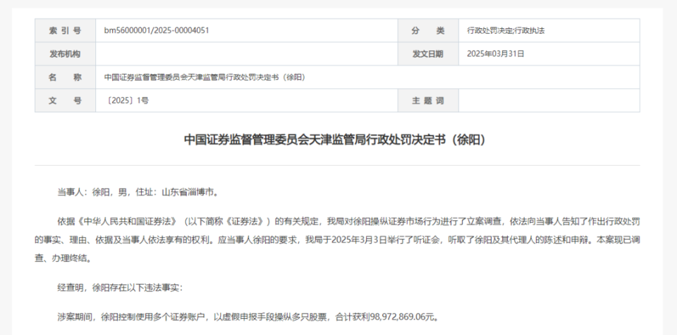677x335 pixels.
Task: Click the 发布机构 label cell
Action: pos(65,54)
